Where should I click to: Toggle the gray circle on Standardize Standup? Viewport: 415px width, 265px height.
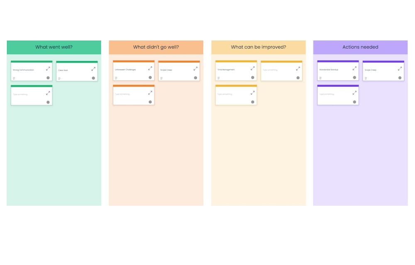(355, 77)
